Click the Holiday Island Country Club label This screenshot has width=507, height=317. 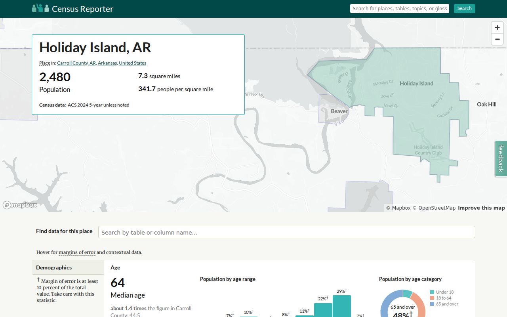point(428,150)
